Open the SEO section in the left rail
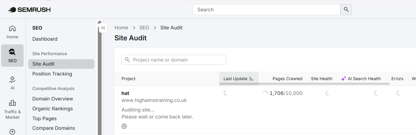This screenshot has height=135, width=416. coord(12,56)
